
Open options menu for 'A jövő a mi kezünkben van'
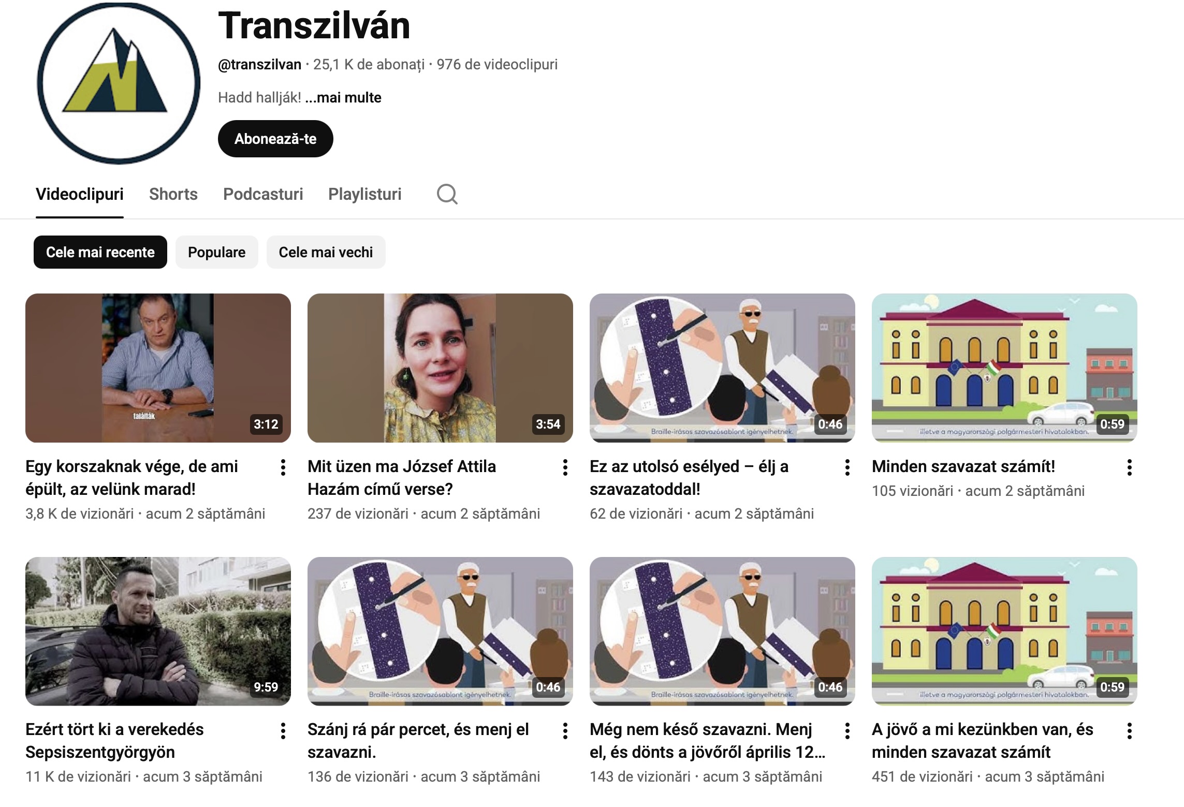1130,731
